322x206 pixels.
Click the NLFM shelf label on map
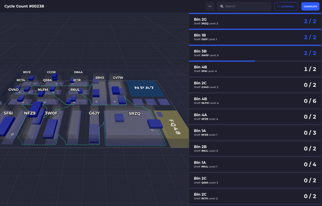click(43, 90)
